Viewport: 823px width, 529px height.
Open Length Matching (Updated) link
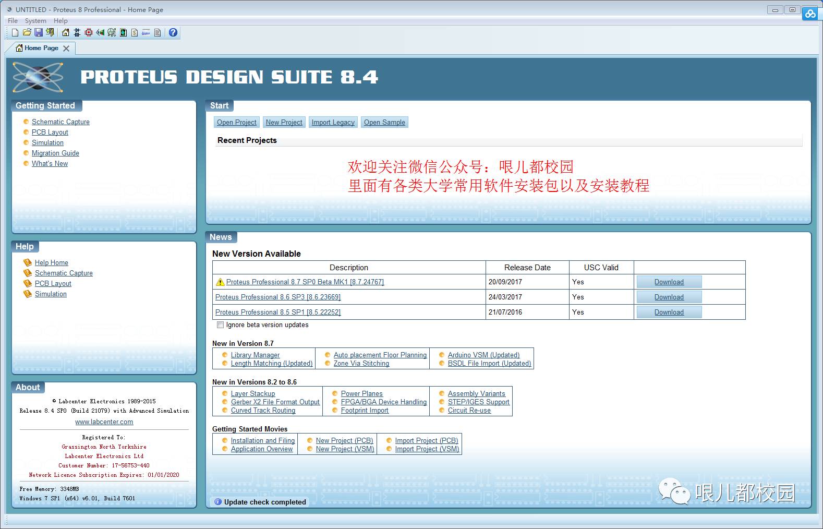click(272, 363)
